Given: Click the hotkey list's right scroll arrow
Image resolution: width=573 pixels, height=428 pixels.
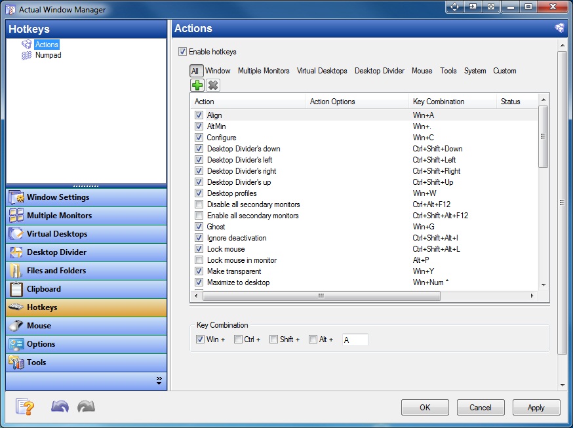Looking at the screenshot, I should click(532, 296).
